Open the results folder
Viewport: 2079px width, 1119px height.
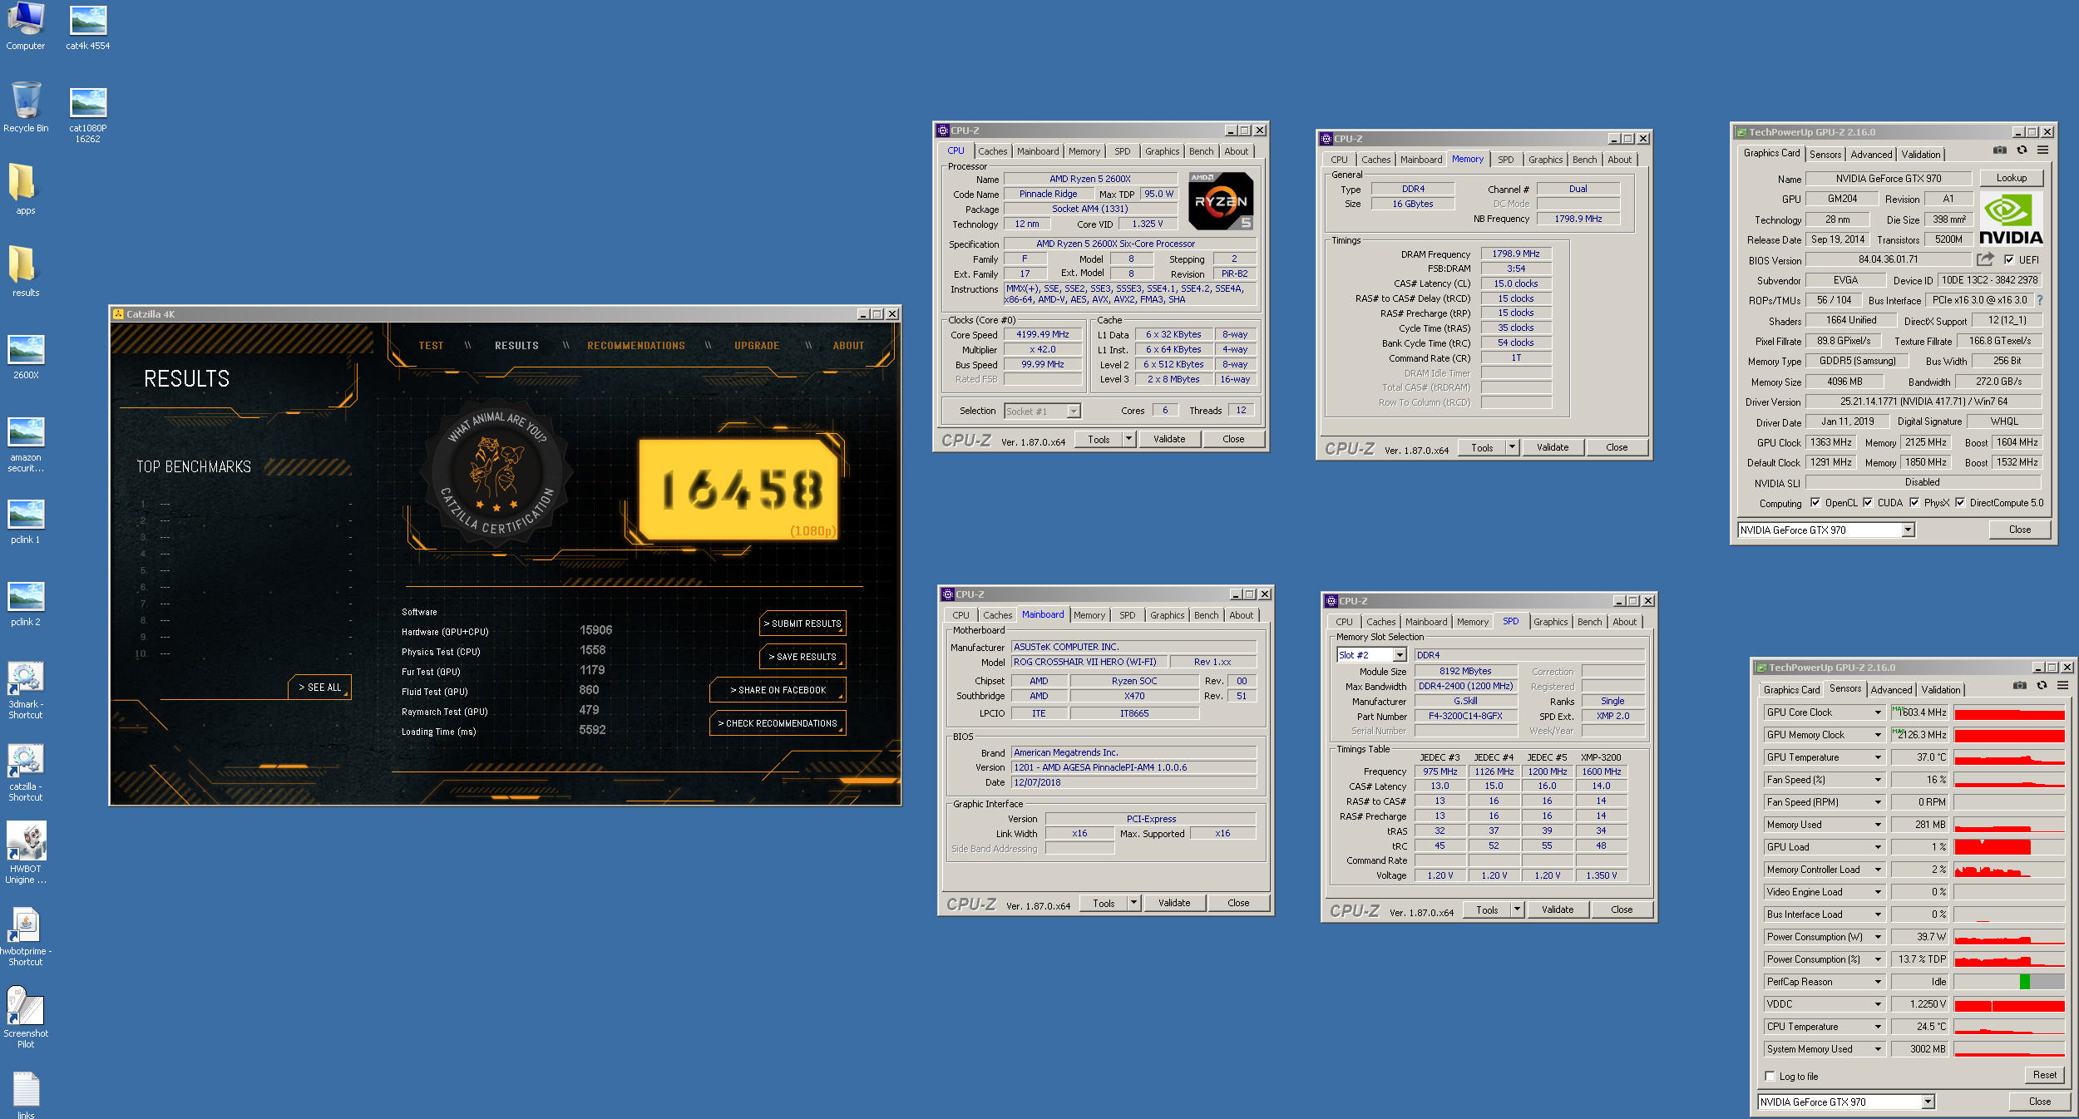[26, 271]
